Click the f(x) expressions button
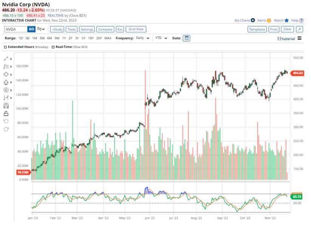The image size is (311, 226). click(120, 29)
